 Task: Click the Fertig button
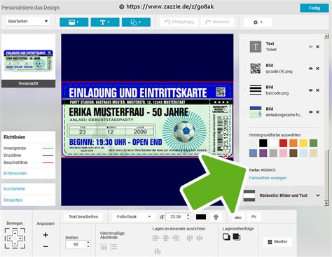click(314, 8)
